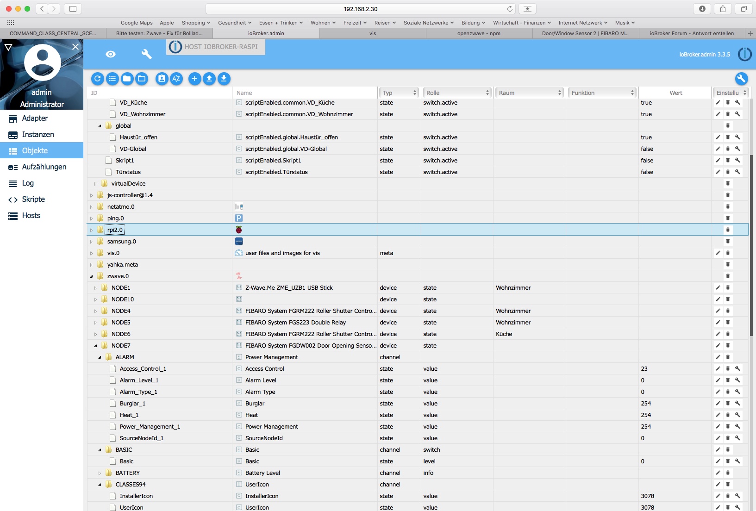756x511 pixels.
Task: Refresh the objects tree
Action: [97, 79]
